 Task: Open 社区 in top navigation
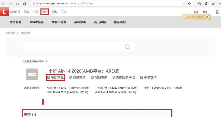point(36,12)
